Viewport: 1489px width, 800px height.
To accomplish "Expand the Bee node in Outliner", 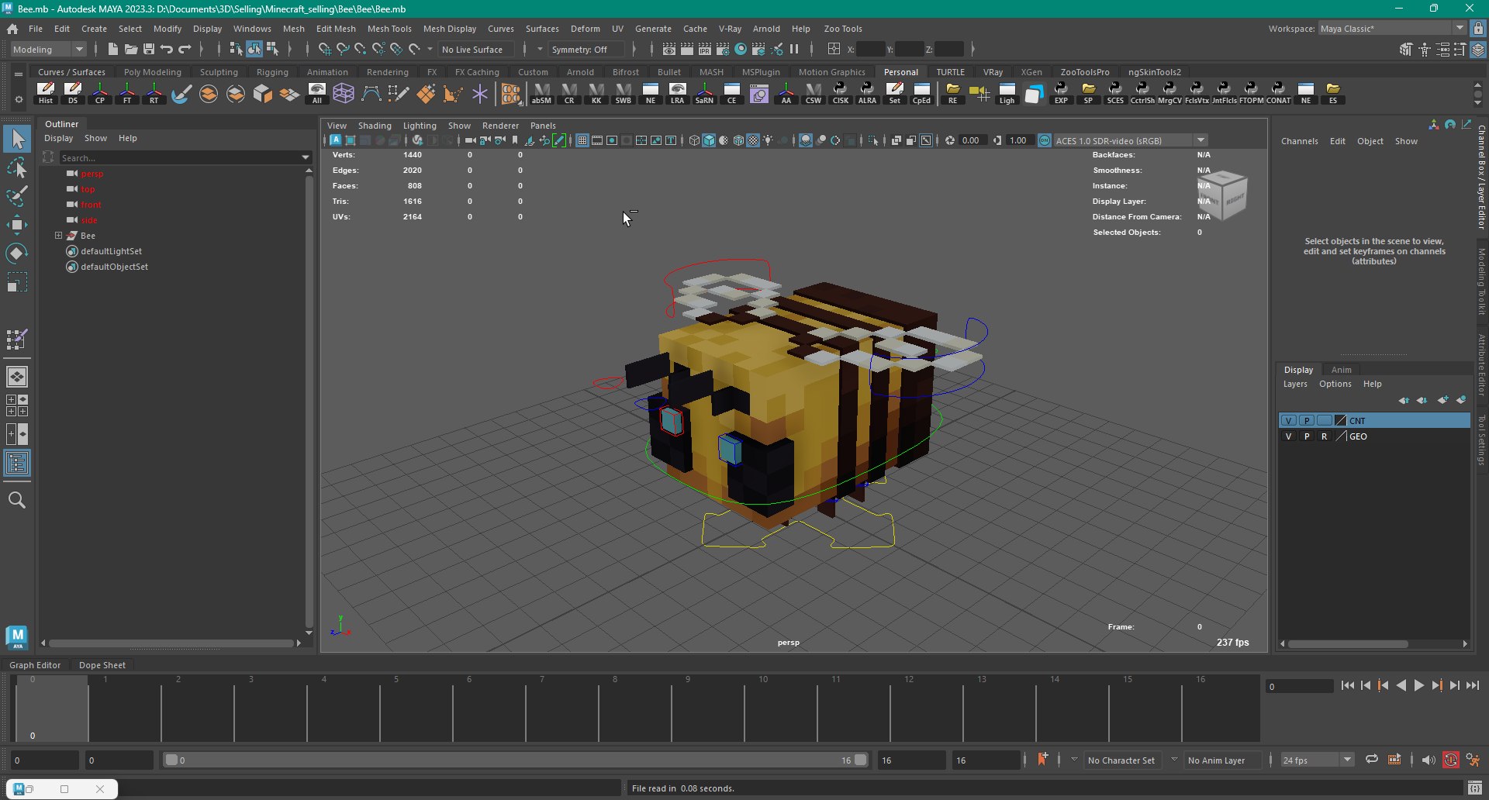I will (58, 236).
